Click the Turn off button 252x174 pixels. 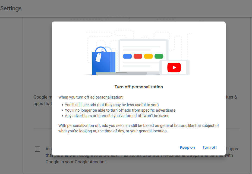tap(210, 147)
